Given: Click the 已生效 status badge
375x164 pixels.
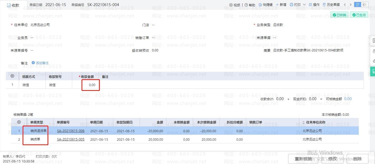Looking at the screenshot, I should coord(359,15).
